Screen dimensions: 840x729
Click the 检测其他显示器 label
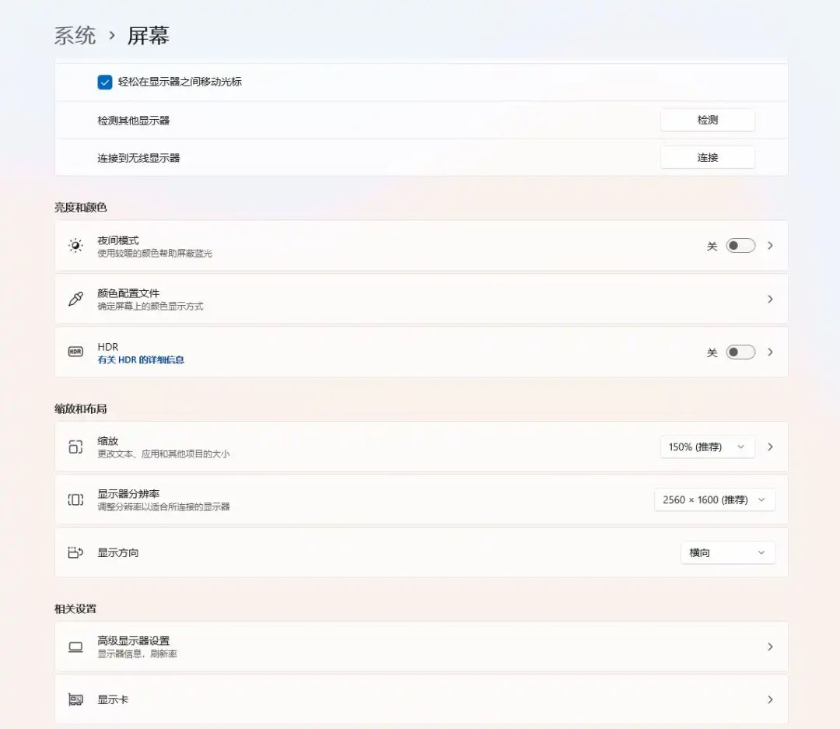134,121
